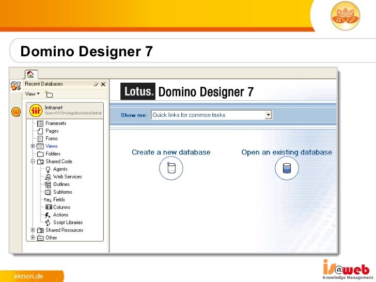Click the Columns icon
The height and width of the screenshot is (282, 376).
pos(49,207)
